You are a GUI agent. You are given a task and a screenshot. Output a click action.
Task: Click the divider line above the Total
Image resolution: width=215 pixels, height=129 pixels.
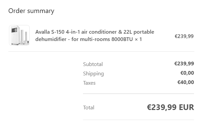pyautogui.click(x=138, y=94)
